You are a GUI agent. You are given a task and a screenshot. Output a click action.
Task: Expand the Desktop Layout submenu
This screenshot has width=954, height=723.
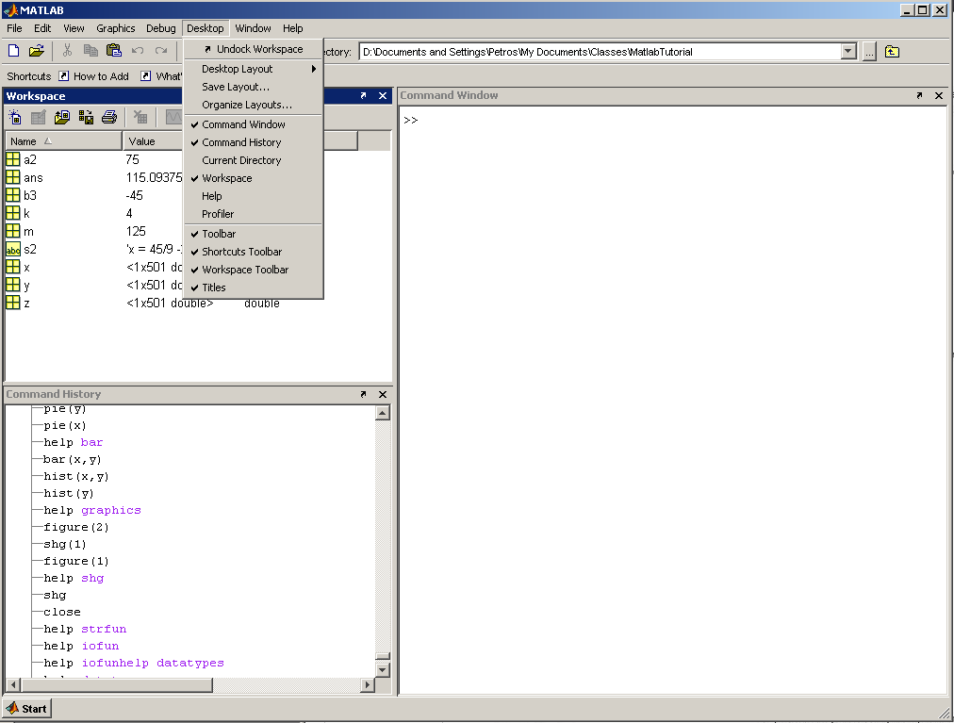tap(253, 69)
